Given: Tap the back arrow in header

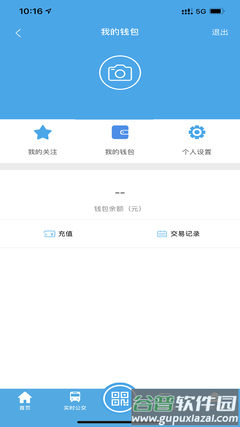Looking at the screenshot, I should (18, 33).
